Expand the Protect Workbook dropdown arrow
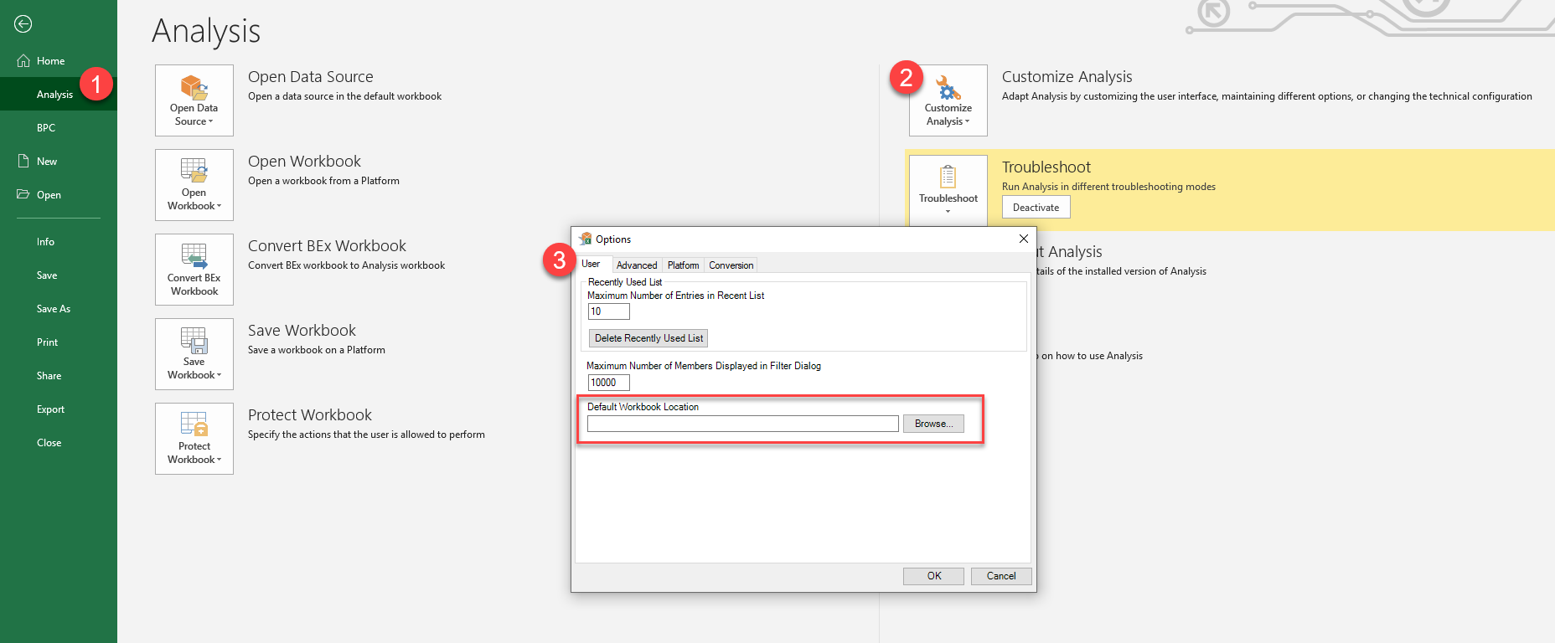The height and width of the screenshot is (643, 1555). [220, 460]
